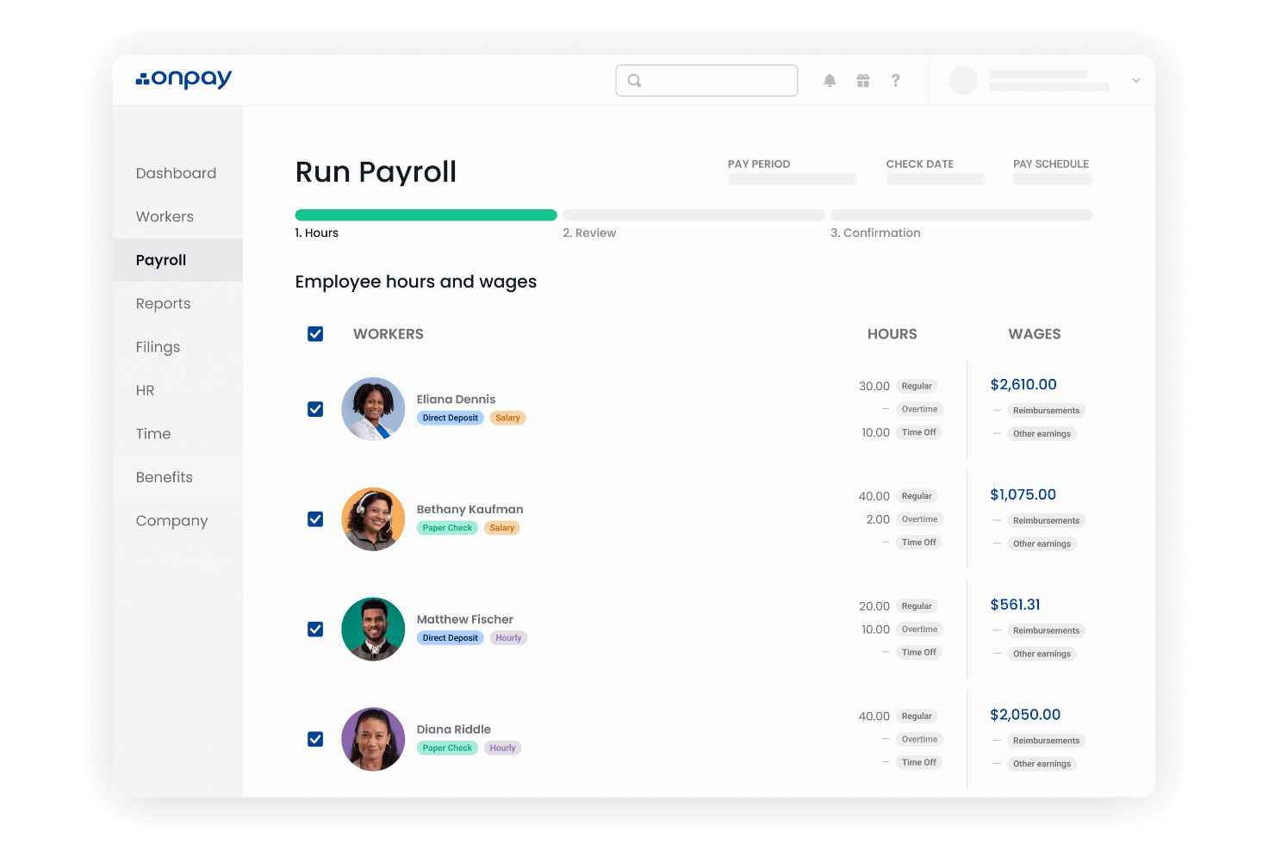Click Matthew Fischer profile photo
This screenshot has width=1275, height=850.
(373, 630)
